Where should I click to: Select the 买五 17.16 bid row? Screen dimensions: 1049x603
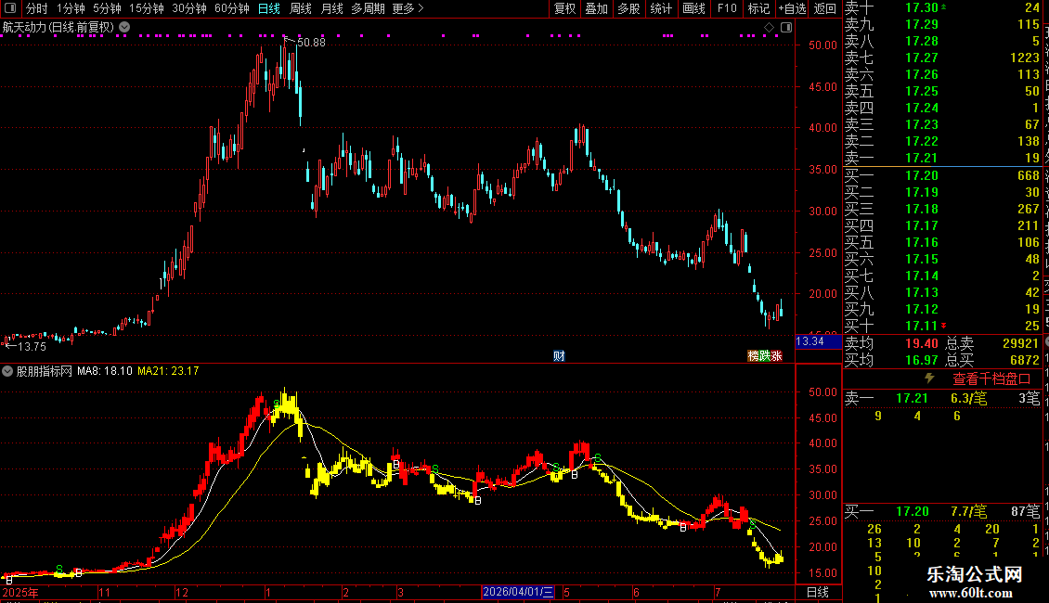point(942,242)
